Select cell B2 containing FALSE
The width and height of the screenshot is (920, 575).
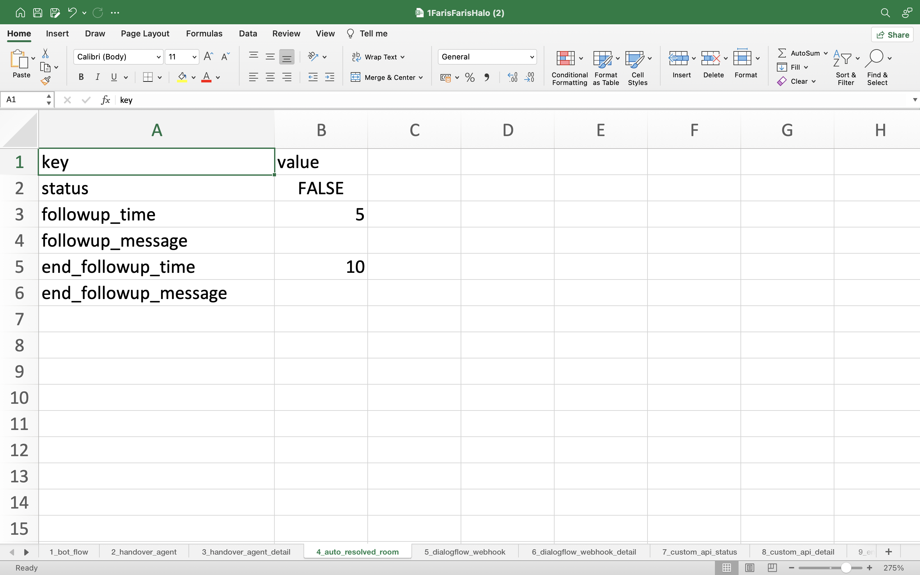(321, 188)
